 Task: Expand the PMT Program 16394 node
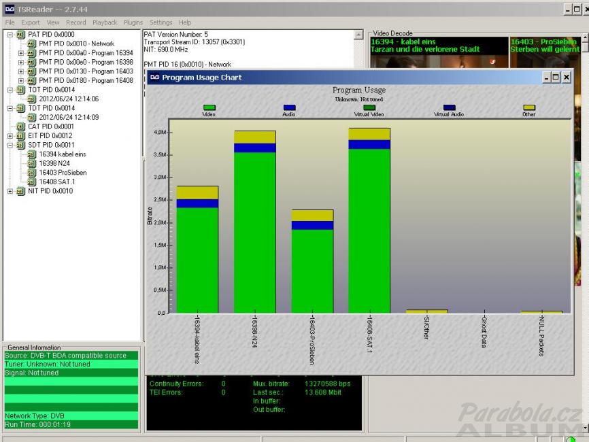[x=21, y=53]
